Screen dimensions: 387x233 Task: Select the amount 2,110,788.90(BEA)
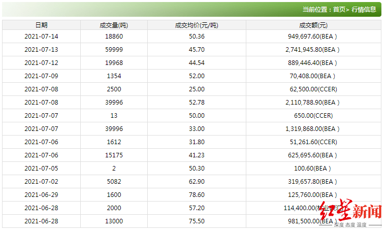(x=312, y=103)
